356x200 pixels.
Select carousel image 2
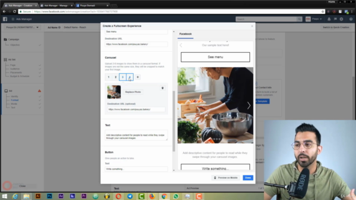[116, 77]
